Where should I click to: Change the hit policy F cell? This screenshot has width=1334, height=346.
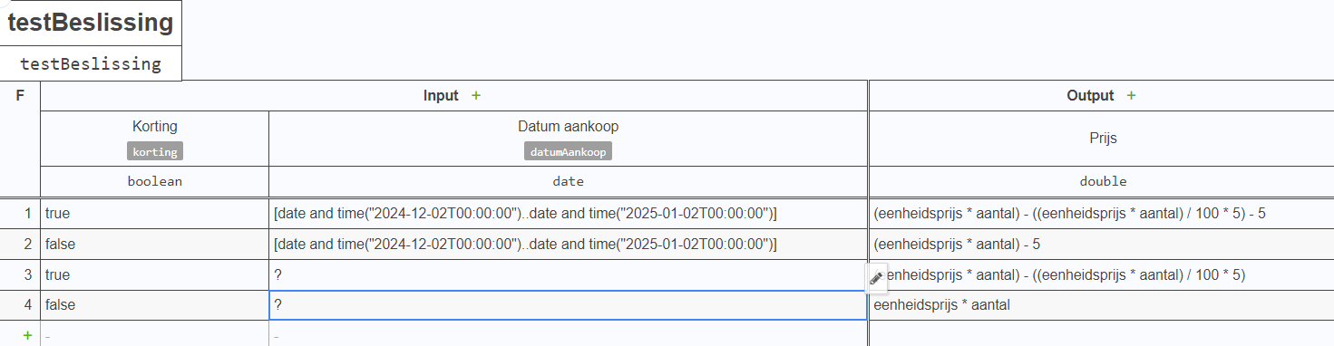pyautogui.click(x=20, y=139)
